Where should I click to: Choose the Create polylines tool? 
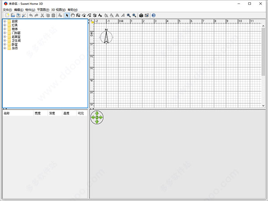click(x=89, y=15)
